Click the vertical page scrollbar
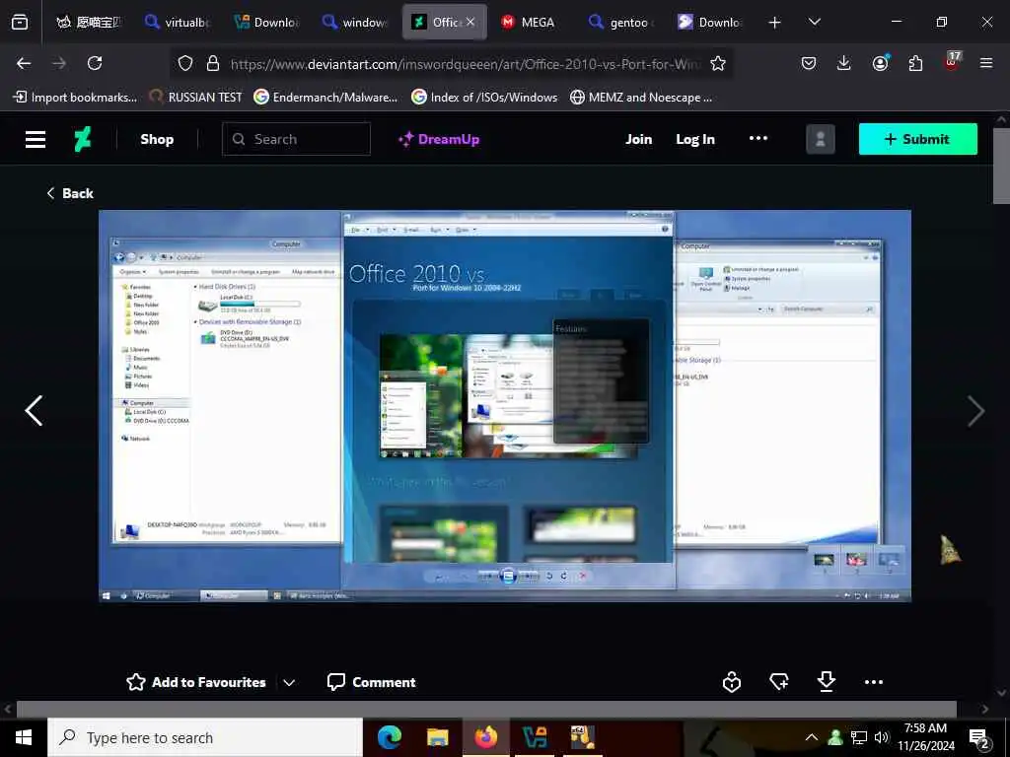Screen dimensions: 1010x757 [x=1002, y=166]
